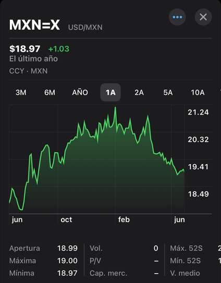
Task: Tap the Apertura 18.99 stat
Action: click(x=43, y=249)
